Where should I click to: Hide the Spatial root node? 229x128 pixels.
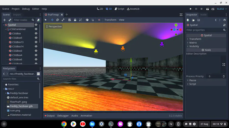click(x=36, y=25)
